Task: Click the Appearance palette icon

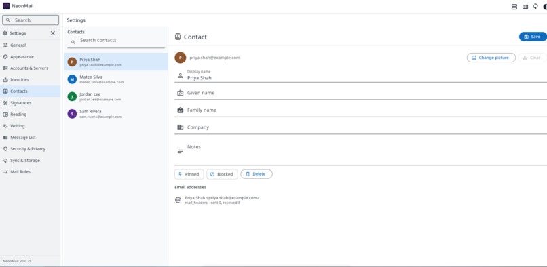Action: pos(5,56)
